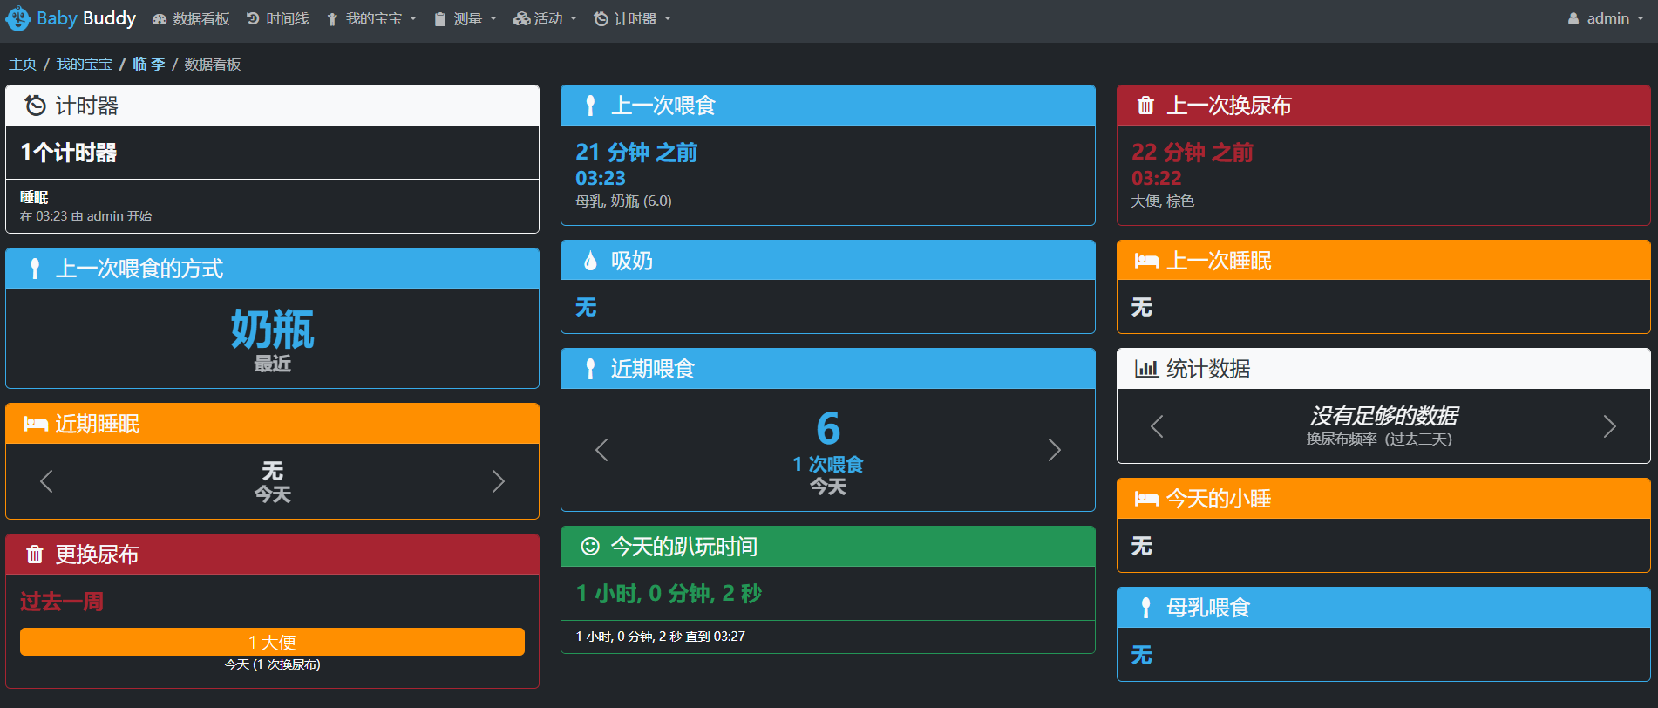
Task: Click the orange 1 大便 progress bar
Action: coord(272,642)
